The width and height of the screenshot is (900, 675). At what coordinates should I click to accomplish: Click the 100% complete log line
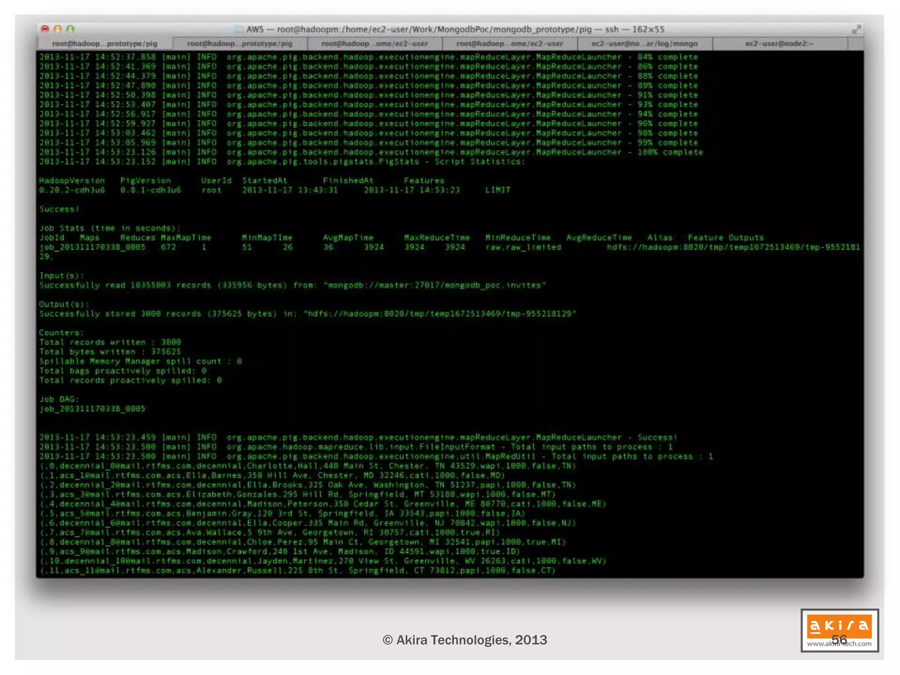coord(670,152)
